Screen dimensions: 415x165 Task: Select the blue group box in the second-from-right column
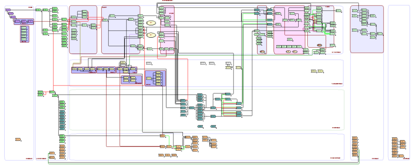point(367,46)
